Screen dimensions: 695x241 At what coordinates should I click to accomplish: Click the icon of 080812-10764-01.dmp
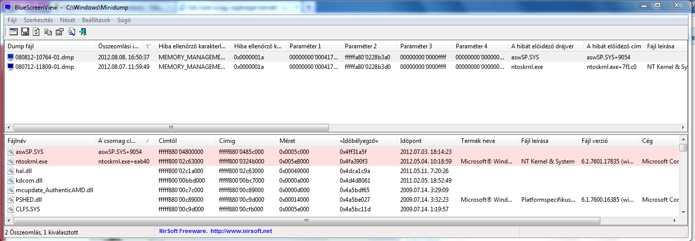click(11, 57)
